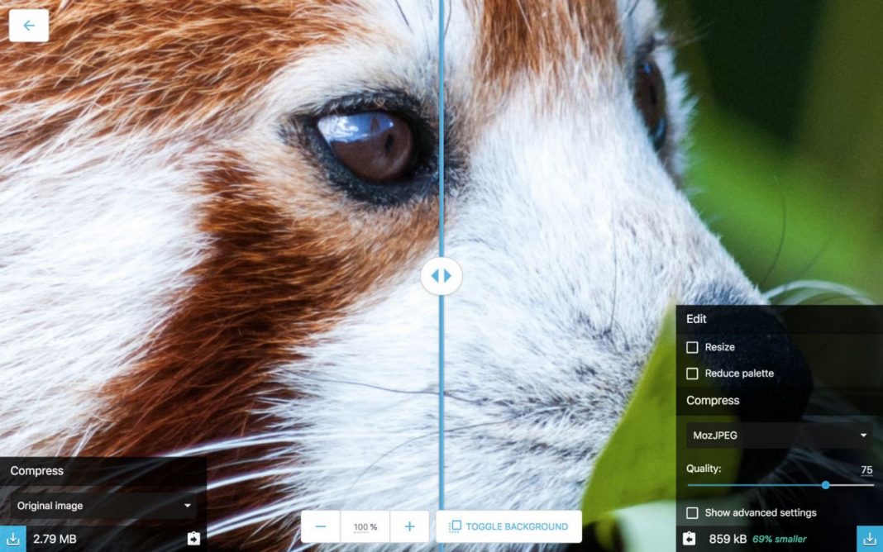883x552 pixels.
Task: Click the 100% zoom level field
Action: coord(365,526)
